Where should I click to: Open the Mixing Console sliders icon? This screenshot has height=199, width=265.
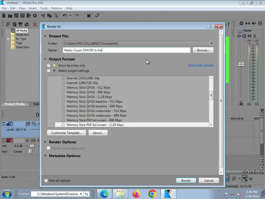coord(260,23)
